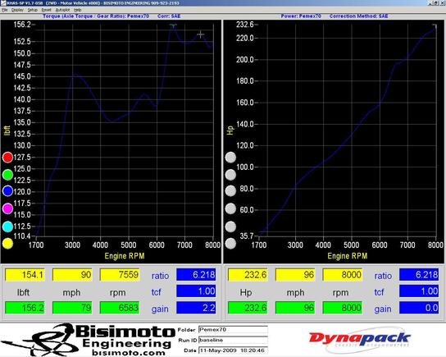This screenshot has width=446, height=357.
Task: Click the green 8000 rpm value box
Action: pyautogui.click(x=343, y=308)
